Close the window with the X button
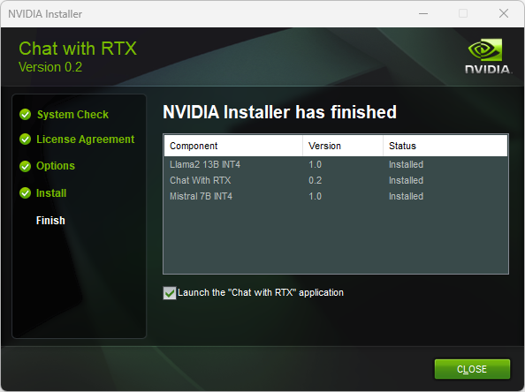The width and height of the screenshot is (525, 392). 504,14
